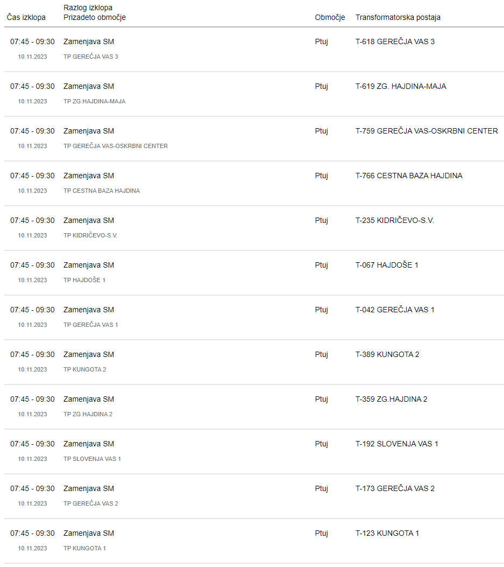The width and height of the screenshot is (504, 567).
Task: Select the T-192 SLOVENJA VAS 1 station
Action: point(397,444)
